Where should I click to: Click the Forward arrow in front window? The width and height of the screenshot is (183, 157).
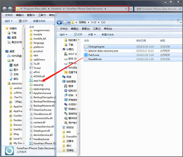(65, 23)
